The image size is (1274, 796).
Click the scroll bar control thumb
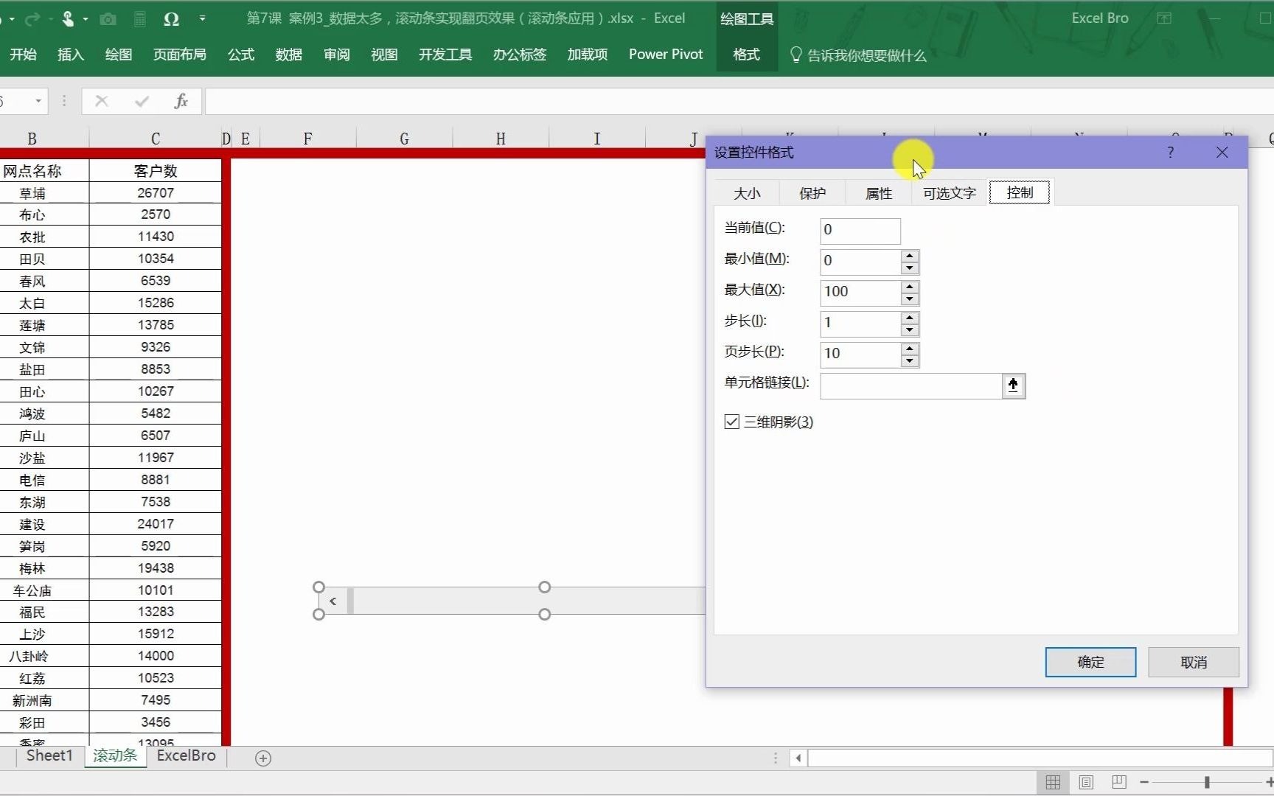350,601
